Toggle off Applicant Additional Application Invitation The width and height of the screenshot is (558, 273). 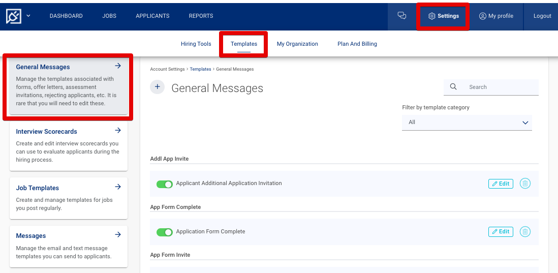coord(164,184)
